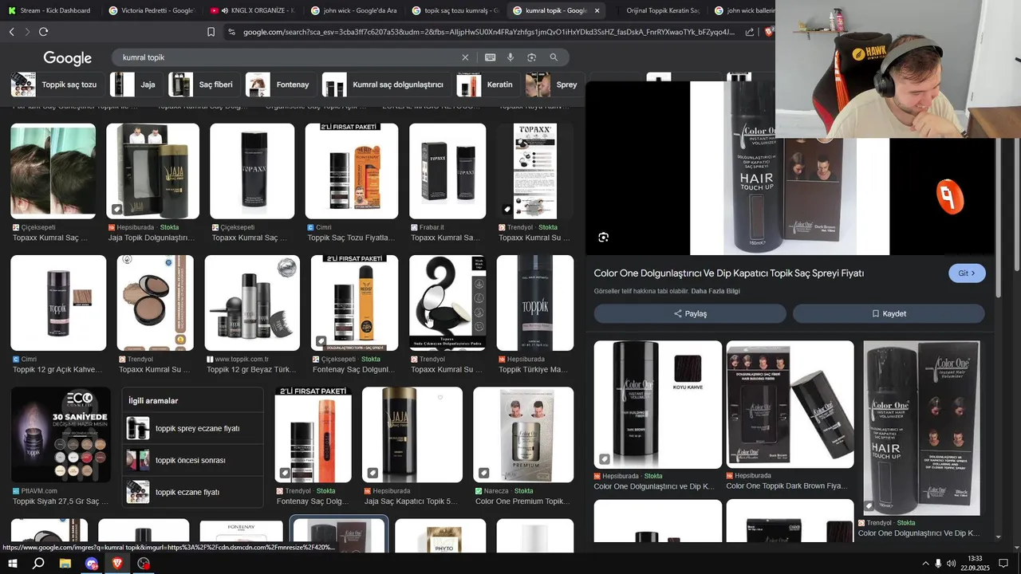The height and width of the screenshot is (574, 1021).
Task: Open File Explorer from taskbar
Action: (65, 564)
